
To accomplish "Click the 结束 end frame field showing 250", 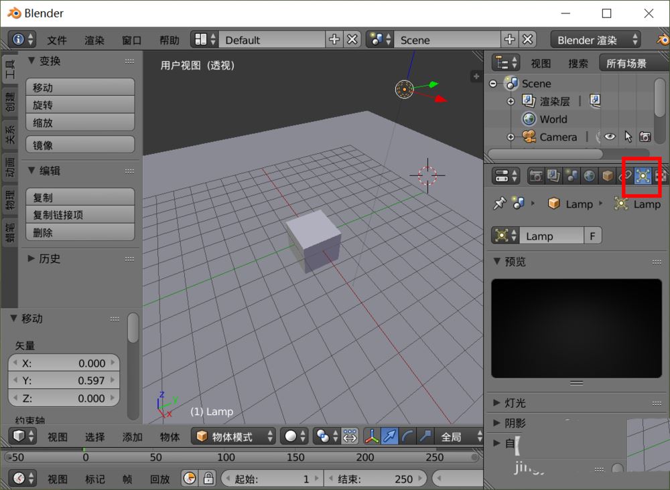I will pos(375,479).
